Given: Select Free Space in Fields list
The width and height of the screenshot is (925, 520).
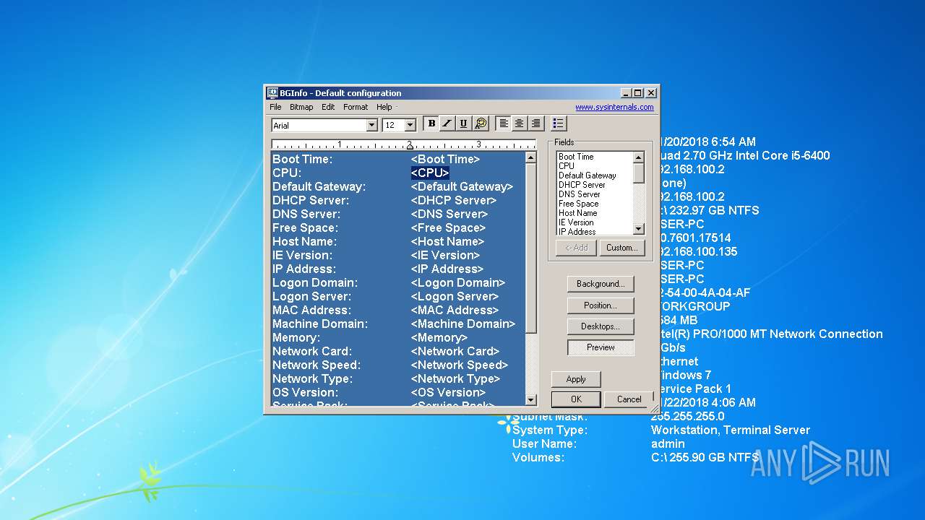Looking at the screenshot, I should (x=579, y=204).
